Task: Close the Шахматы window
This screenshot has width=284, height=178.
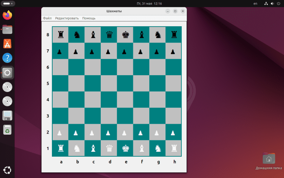Action: pos(183,11)
